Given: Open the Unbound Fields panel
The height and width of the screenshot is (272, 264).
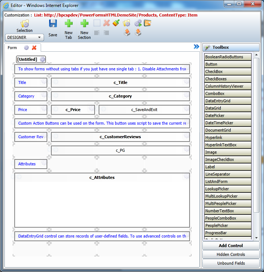Looking at the screenshot, I should pos(231,263).
